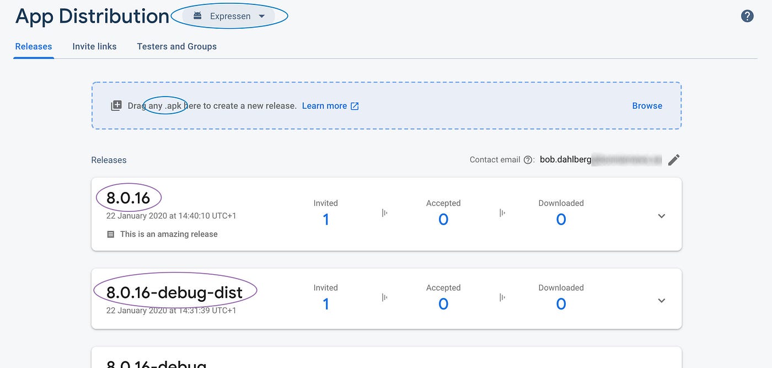The image size is (772, 368).
Task: Click the Downloaded count for 8.0.16-debug-dist
Action: (561, 304)
